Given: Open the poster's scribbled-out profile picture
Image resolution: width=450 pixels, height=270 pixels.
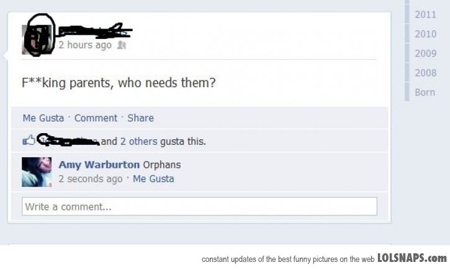Looking at the screenshot, I should 37,40.
